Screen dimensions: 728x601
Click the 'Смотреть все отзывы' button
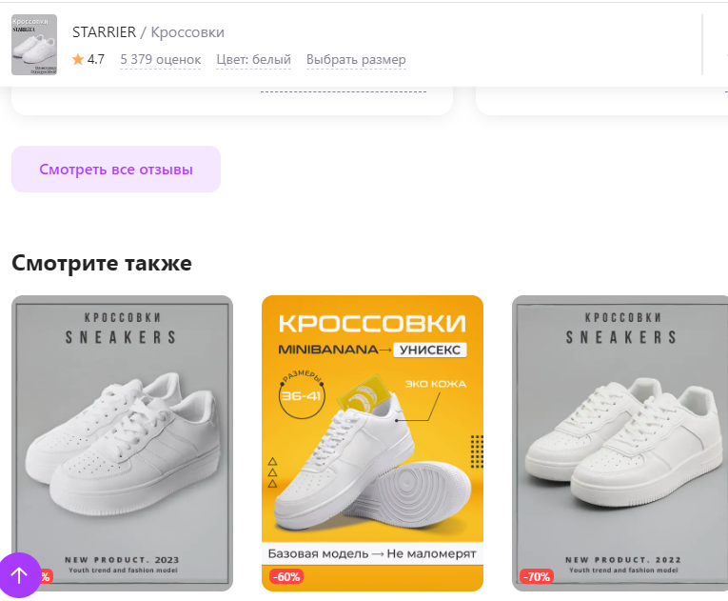click(116, 170)
